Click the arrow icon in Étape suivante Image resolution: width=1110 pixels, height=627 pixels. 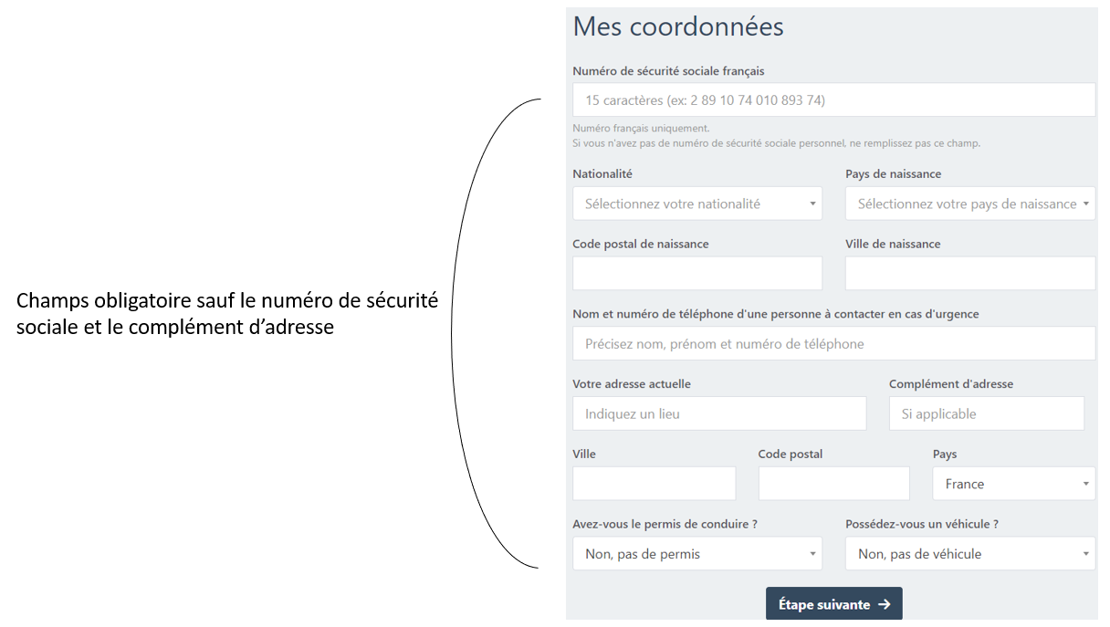884,604
